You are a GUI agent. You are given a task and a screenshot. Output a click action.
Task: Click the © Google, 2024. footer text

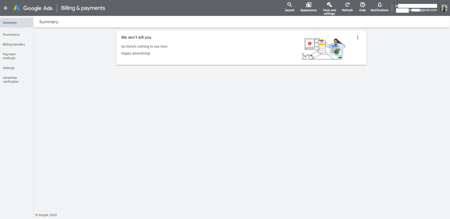coord(46,215)
